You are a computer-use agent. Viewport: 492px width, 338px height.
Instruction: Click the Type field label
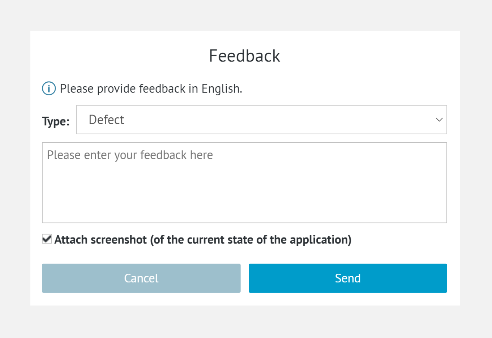55,121
